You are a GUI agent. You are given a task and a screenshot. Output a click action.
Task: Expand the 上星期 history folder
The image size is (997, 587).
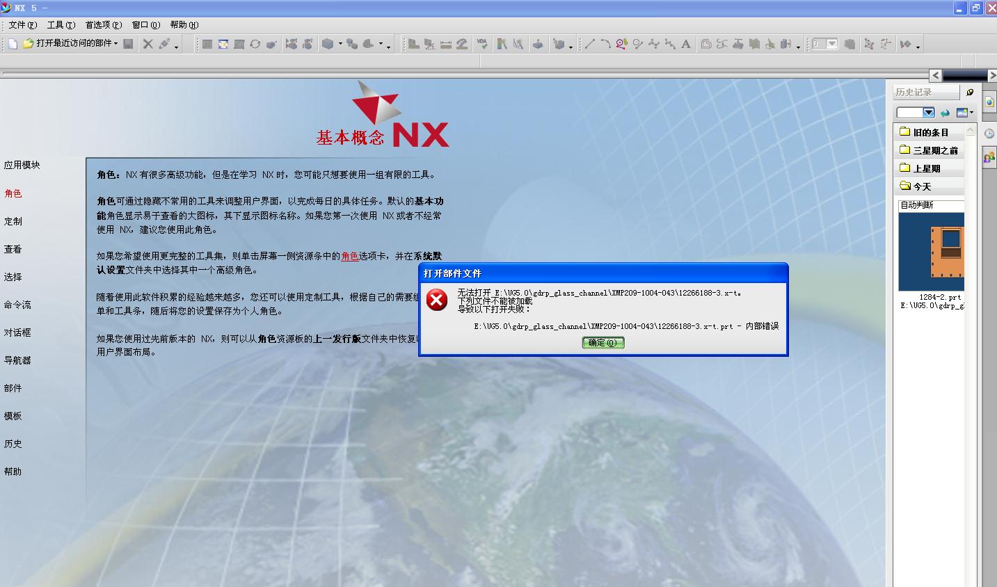coord(930,168)
